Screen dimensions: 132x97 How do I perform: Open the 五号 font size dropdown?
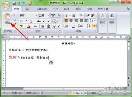point(48,16)
